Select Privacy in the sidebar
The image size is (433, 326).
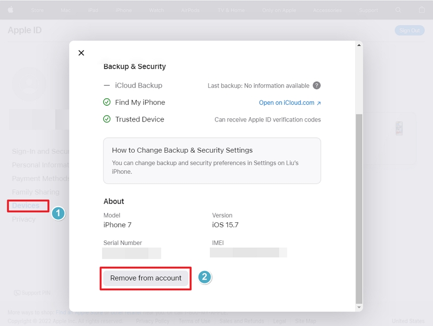coord(24,219)
